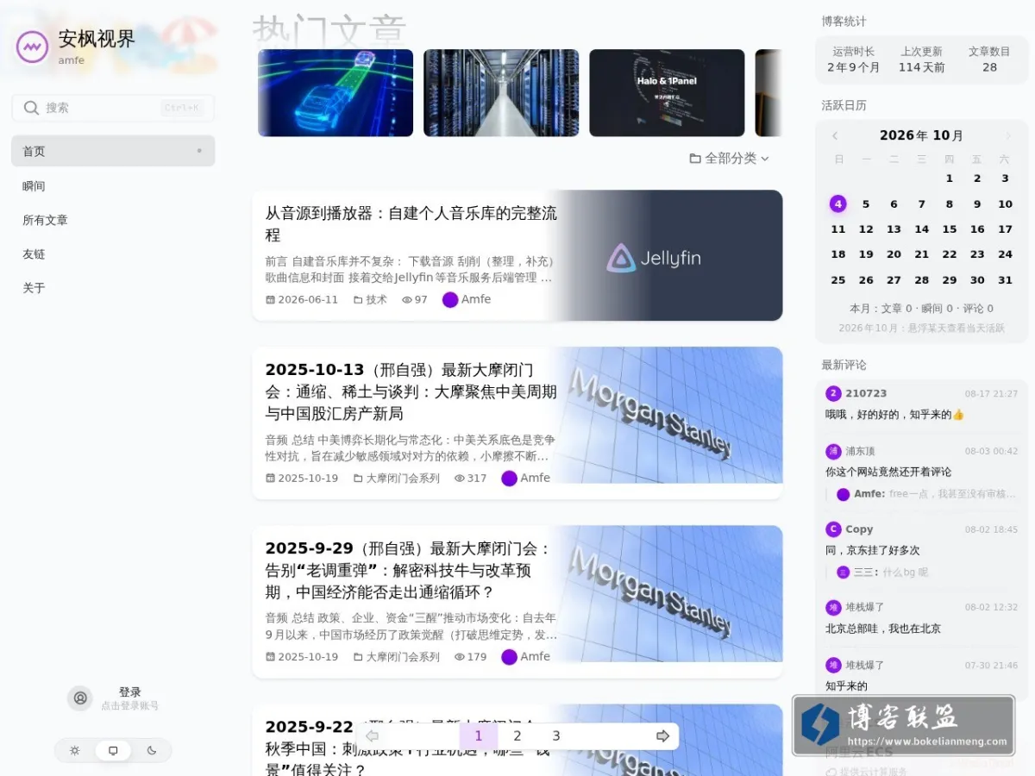Go to page 2 in pagination

(x=517, y=736)
